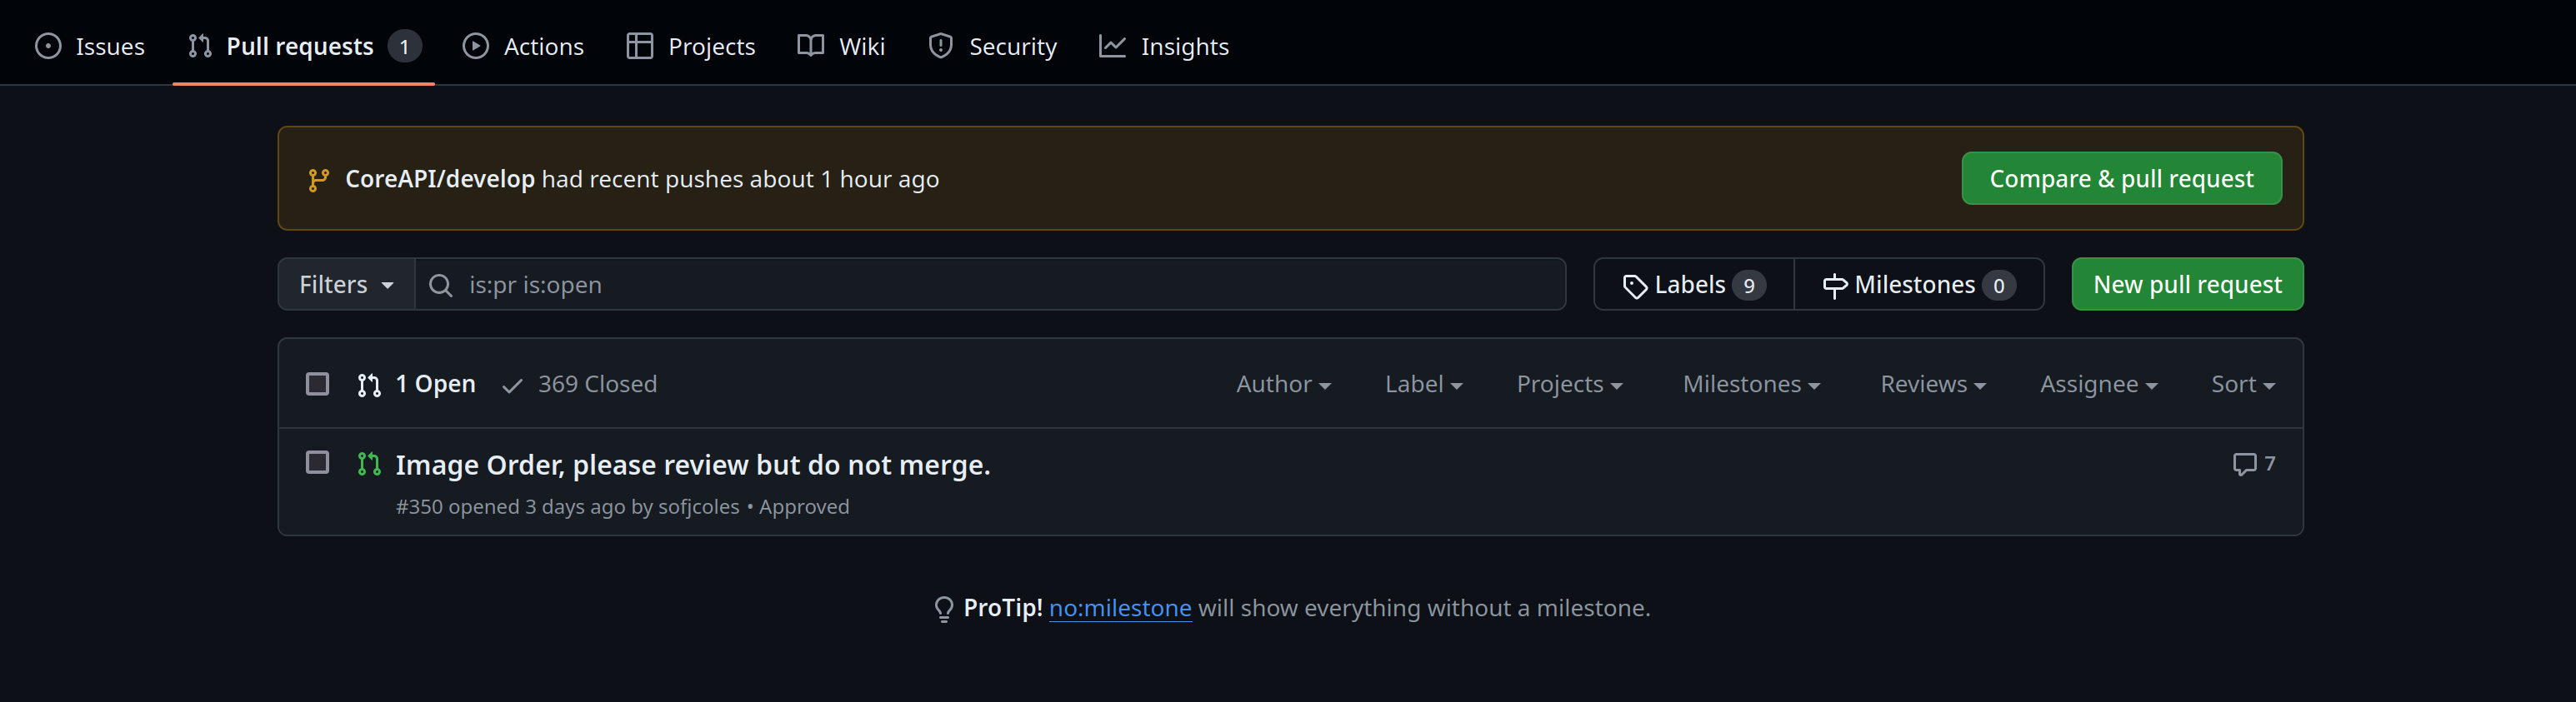Open the Filters dropdown
The image size is (2576, 702).
[x=346, y=285]
